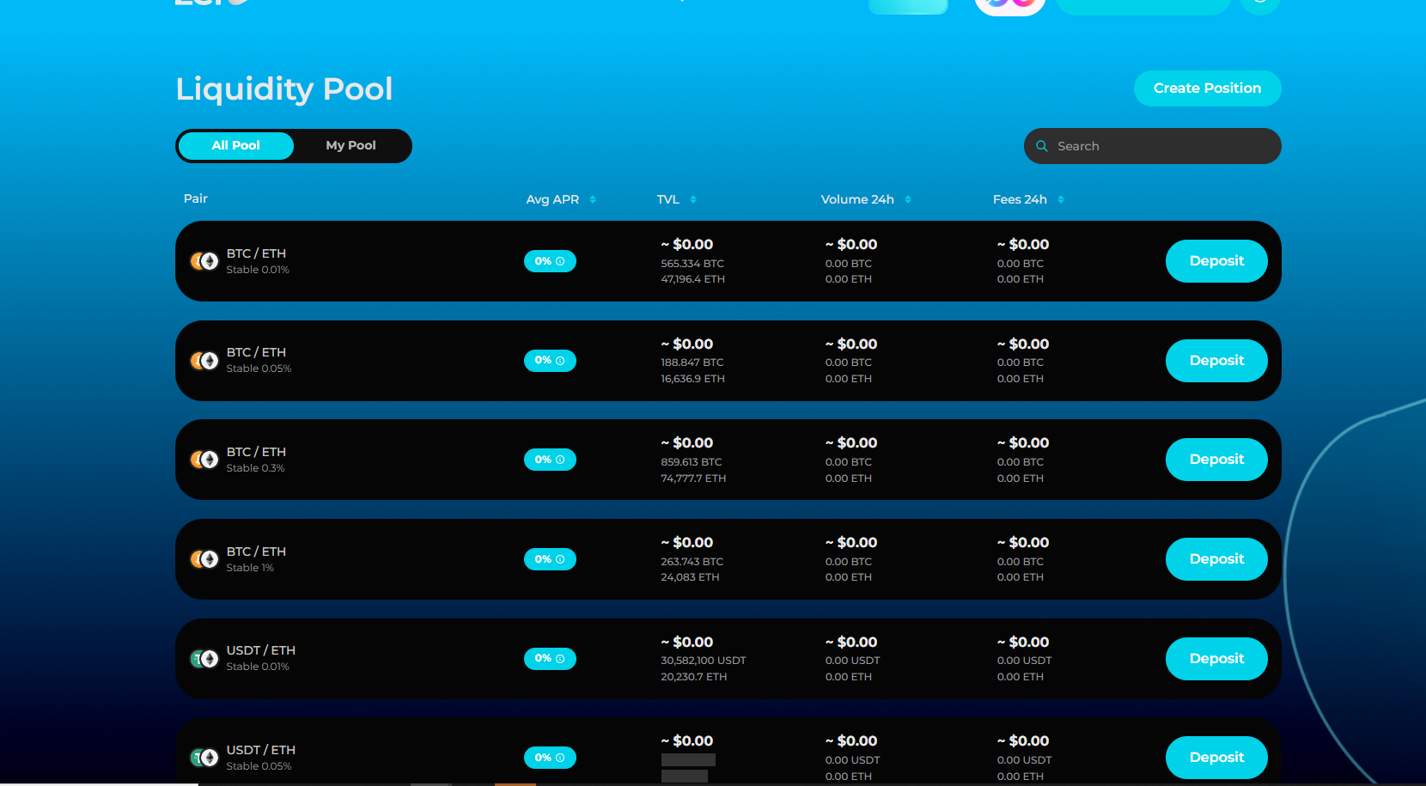
Task: Click the BTC/ETH Stable 1% token pair icon
Action: [204, 559]
